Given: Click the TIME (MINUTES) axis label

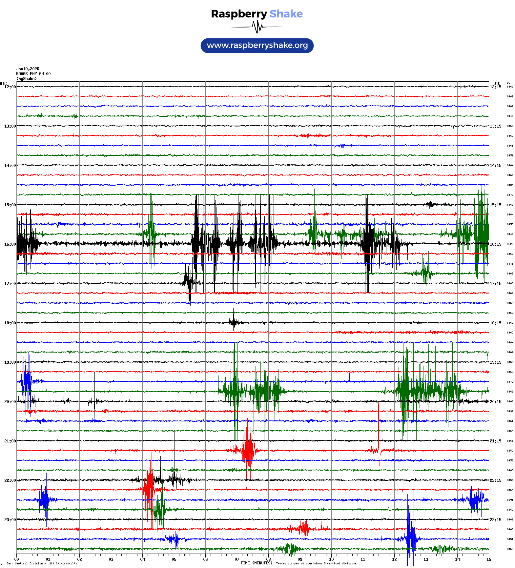Looking at the screenshot, I should coord(256,563).
